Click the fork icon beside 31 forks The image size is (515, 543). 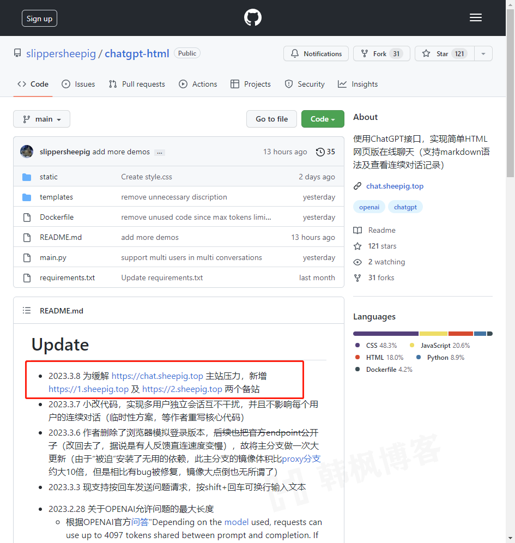[x=358, y=277]
